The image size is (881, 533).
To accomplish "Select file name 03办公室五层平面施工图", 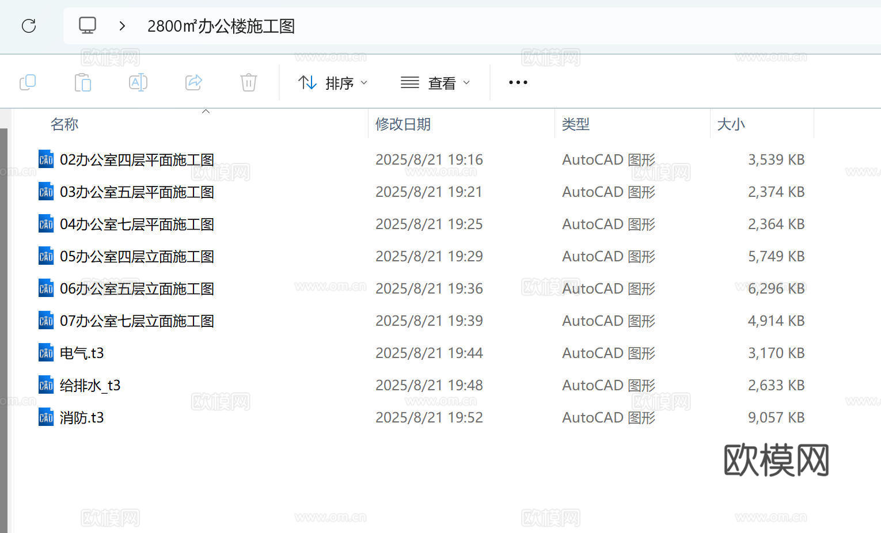I will coord(137,192).
